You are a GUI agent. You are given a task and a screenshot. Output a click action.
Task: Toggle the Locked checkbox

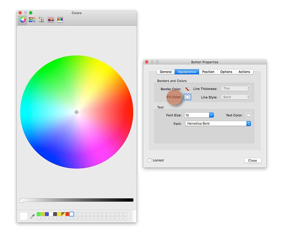[x=149, y=160]
